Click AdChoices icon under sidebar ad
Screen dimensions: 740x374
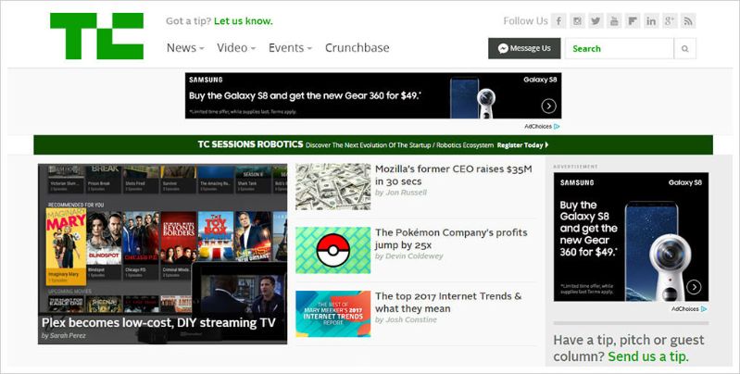(x=704, y=309)
